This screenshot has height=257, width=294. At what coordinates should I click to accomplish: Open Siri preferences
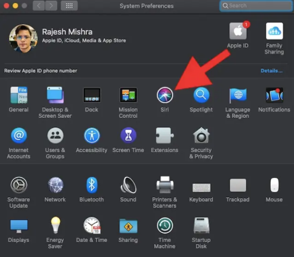tap(165, 95)
